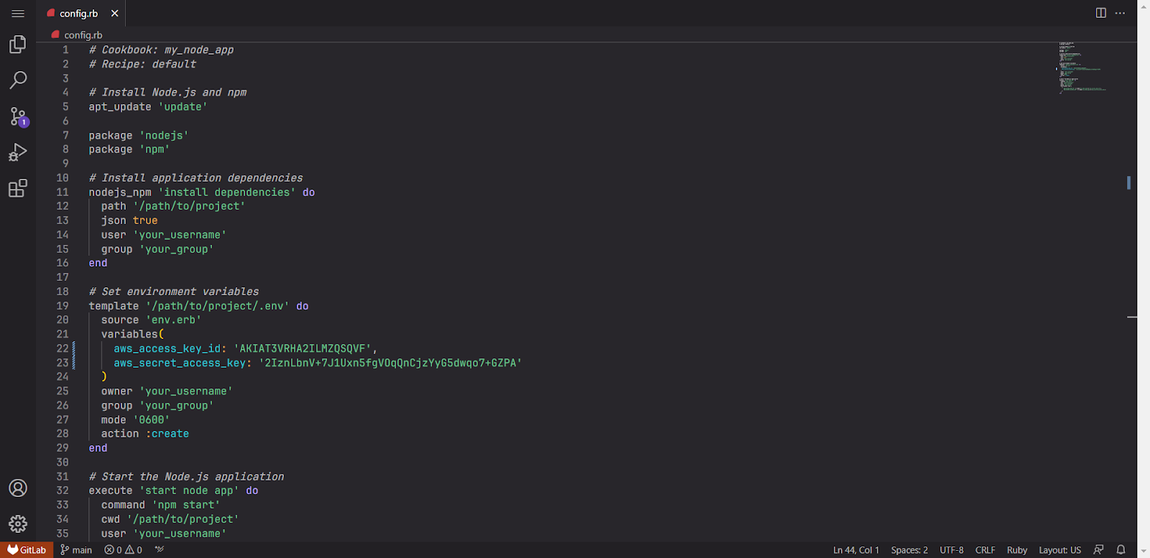Click the '# Set environment variables' comment
The image size is (1150, 558).
(x=174, y=292)
